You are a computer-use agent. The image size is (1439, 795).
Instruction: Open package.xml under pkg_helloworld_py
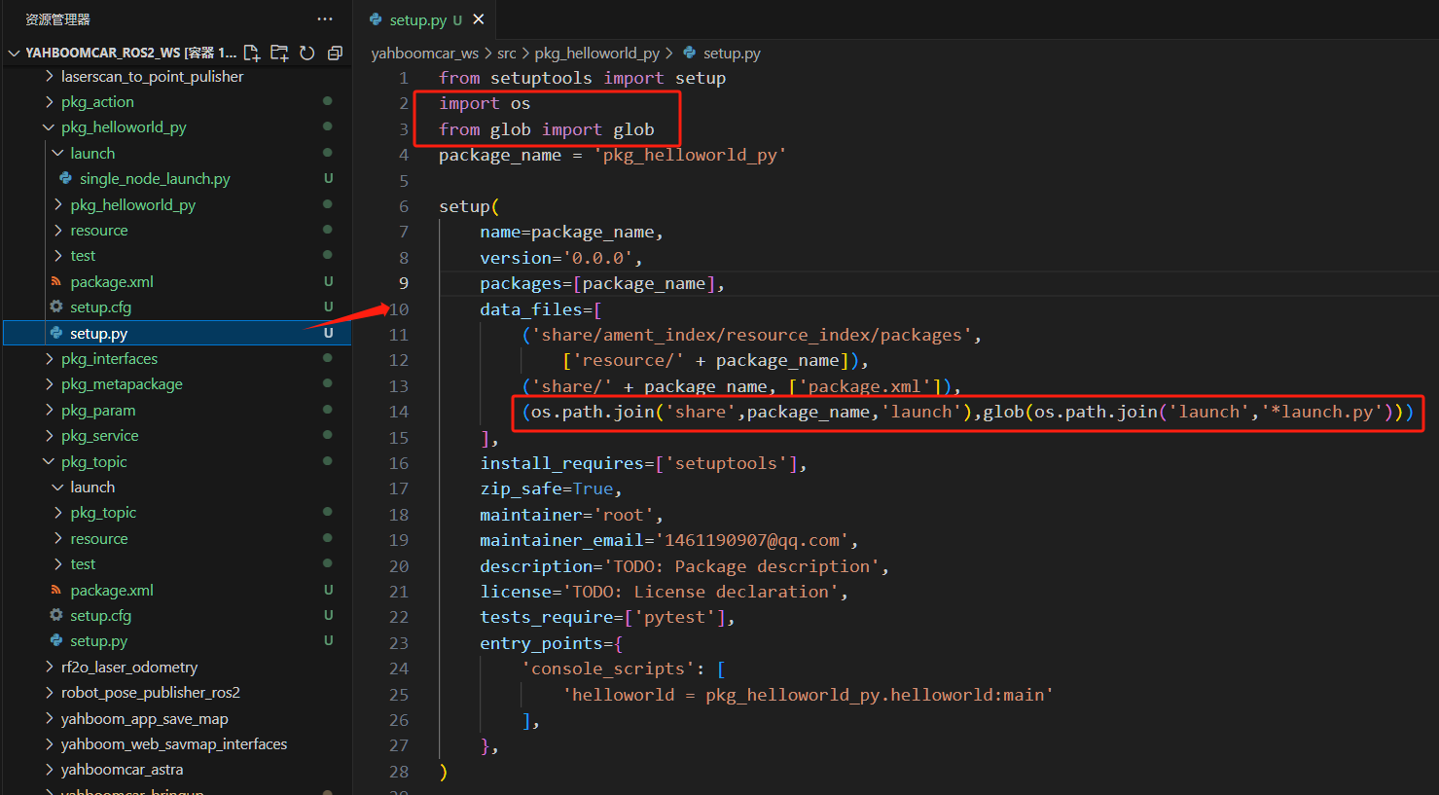pos(112,282)
